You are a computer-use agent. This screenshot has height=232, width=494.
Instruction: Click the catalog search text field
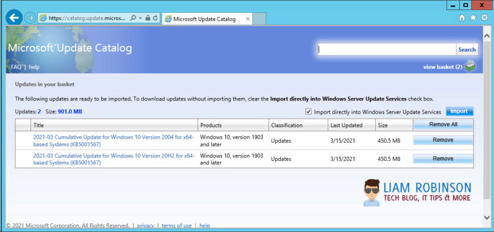387,49
